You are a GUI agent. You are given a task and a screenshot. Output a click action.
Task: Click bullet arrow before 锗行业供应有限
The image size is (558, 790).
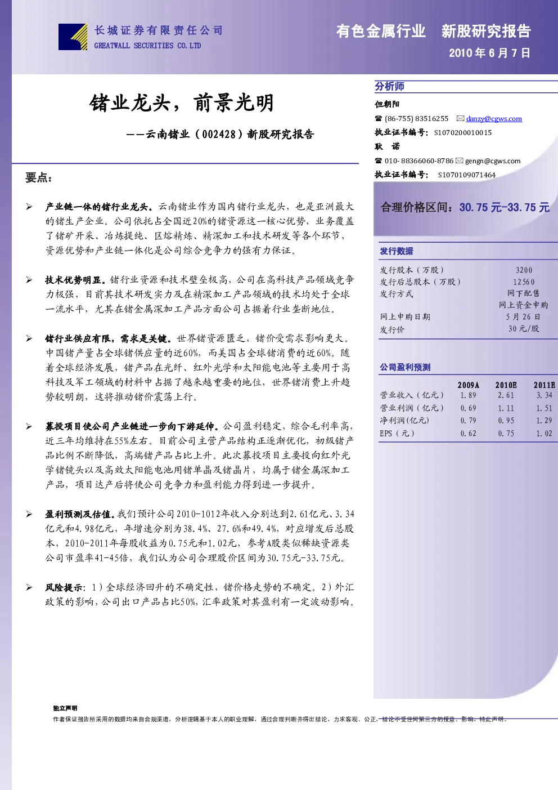(29, 338)
